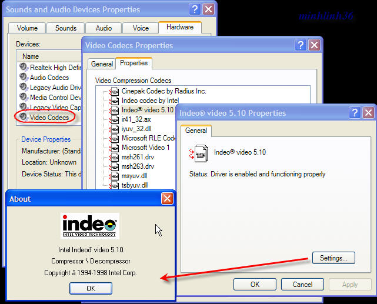Close Sounds and Audio Devices Properties
Screen dimensions: 377x304
coord(208,9)
